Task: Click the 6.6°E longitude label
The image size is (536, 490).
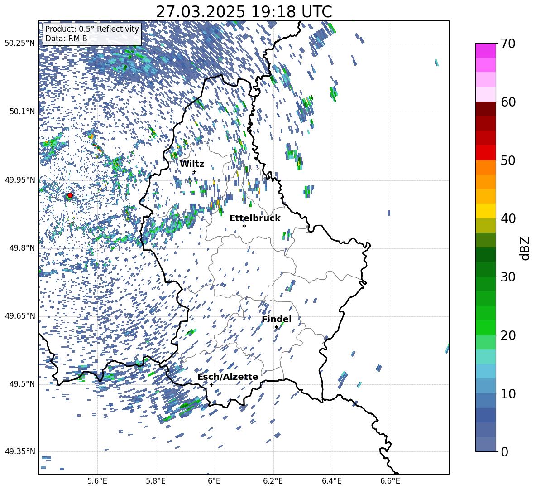Action: click(390, 481)
